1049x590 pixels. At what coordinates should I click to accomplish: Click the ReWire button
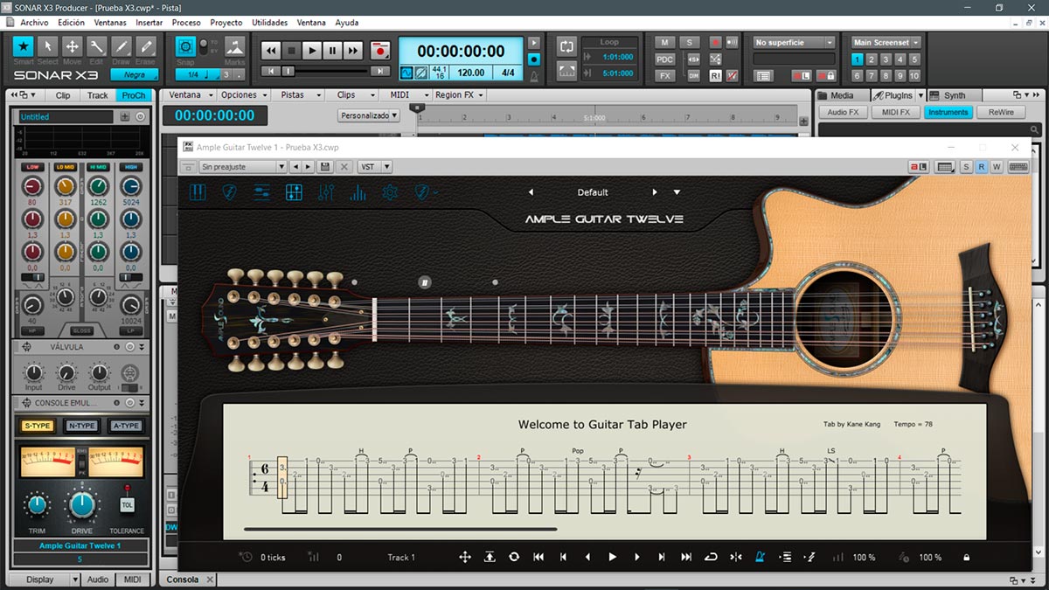click(x=1001, y=112)
